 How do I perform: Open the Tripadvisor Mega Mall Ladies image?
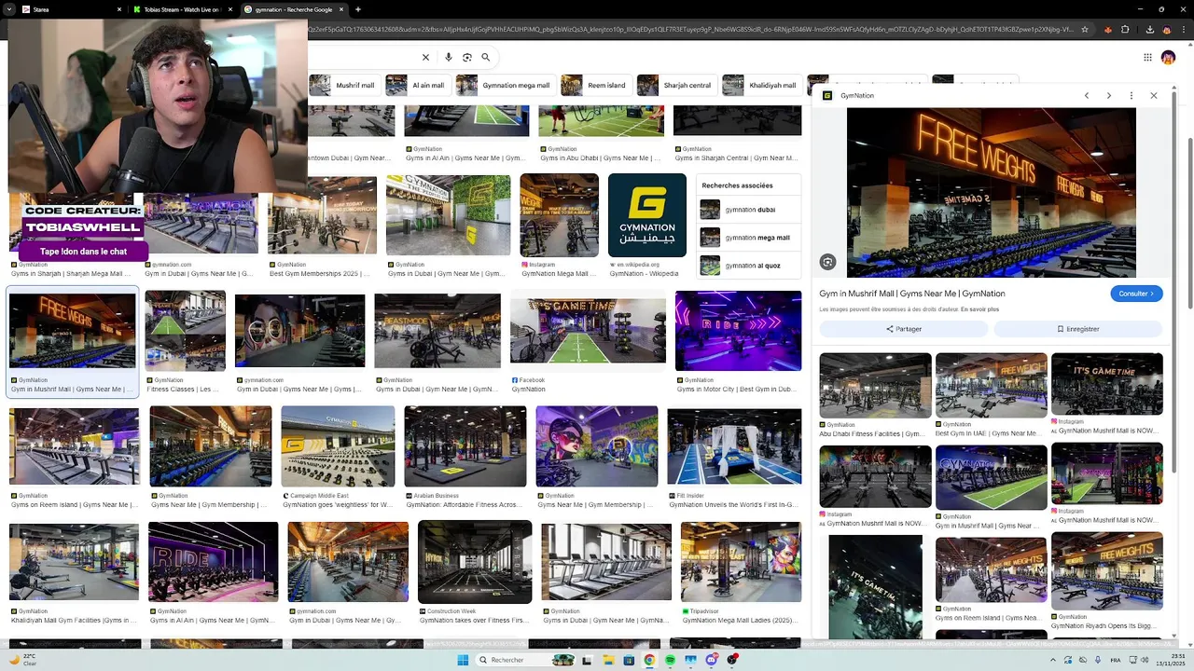pyautogui.click(x=741, y=562)
